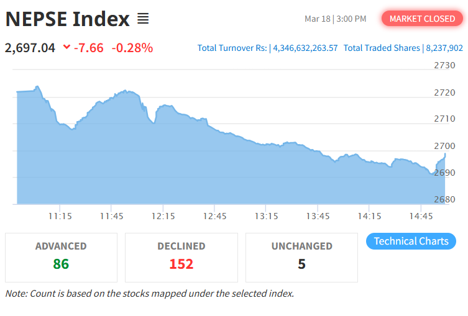The width and height of the screenshot is (468, 316).
Task: Click the MARKET CLOSED badge
Action: pyautogui.click(x=422, y=19)
